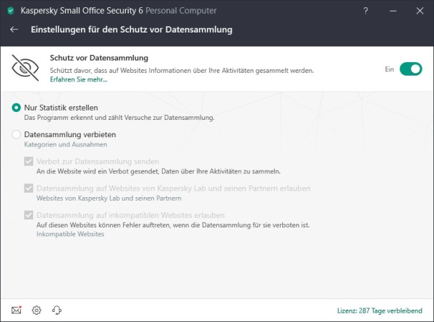Image resolution: width=434 pixels, height=322 pixels.
Task: Click the Lizenz 287 Tage verbleibend link
Action: 380,310
